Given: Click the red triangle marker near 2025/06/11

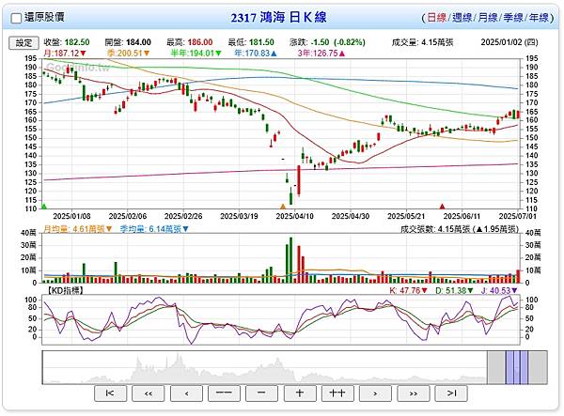Looking at the screenshot, I should pyautogui.click(x=443, y=207).
